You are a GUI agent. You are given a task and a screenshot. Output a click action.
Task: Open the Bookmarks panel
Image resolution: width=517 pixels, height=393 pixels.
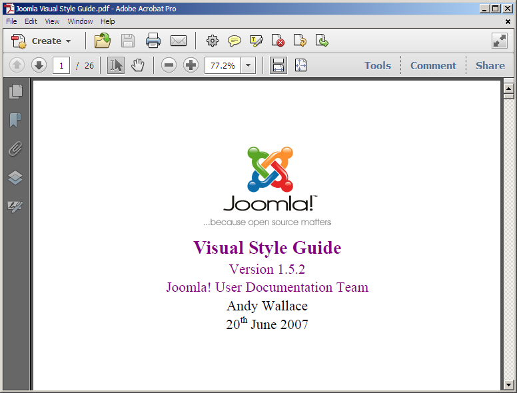pyautogui.click(x=15, y=120)
